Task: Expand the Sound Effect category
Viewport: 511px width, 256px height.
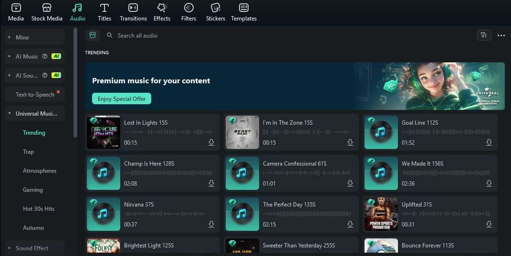Action: point(10,248)
